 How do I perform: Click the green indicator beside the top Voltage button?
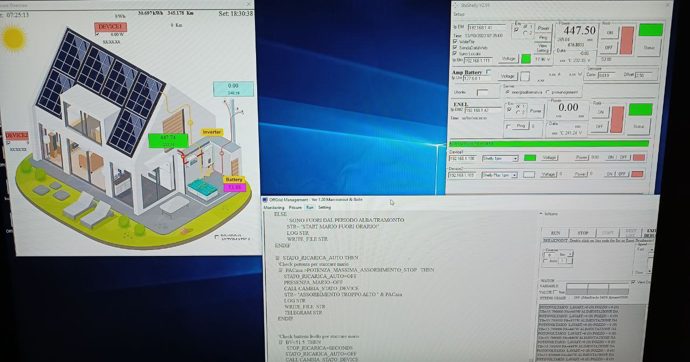526,59
